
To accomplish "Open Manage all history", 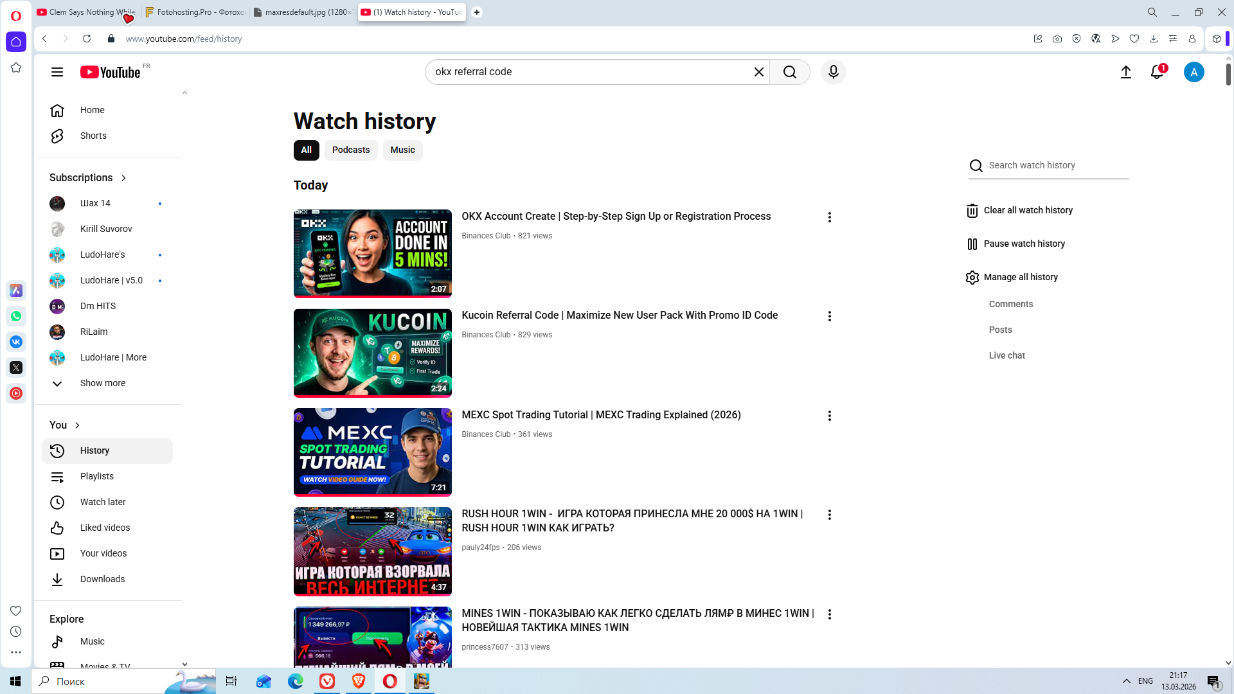I will (x=1020, y=277).
